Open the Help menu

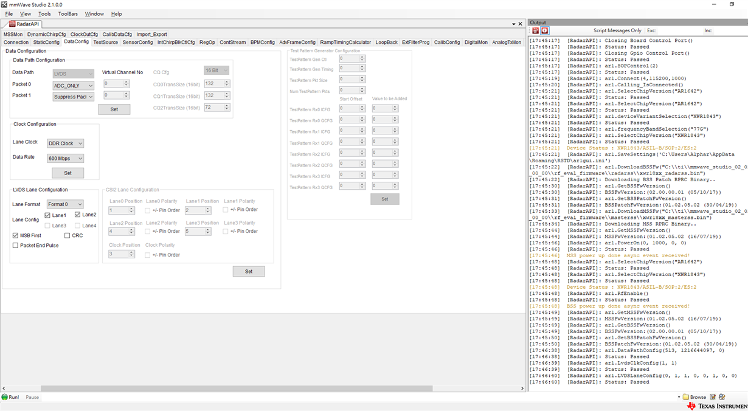coord(116,14)
